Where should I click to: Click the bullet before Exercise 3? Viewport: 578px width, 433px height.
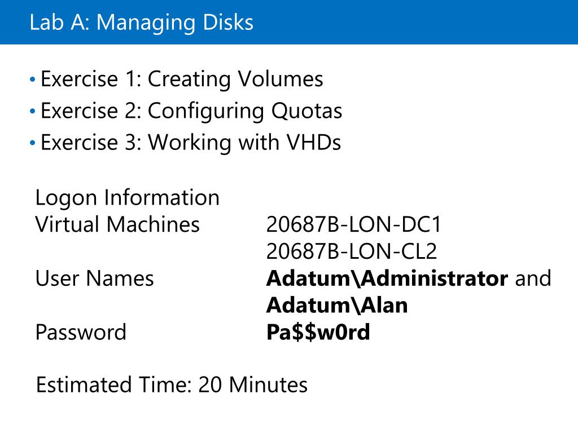[x=32, y=143]
